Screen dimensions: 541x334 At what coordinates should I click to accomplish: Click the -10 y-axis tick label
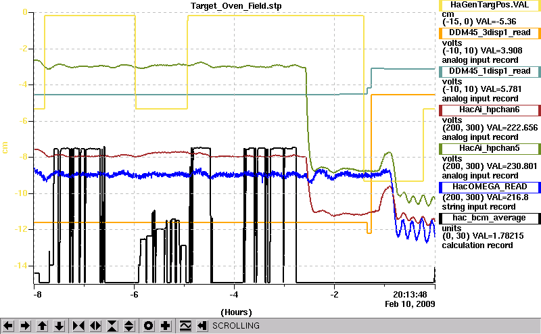click(x=21, y=193)
